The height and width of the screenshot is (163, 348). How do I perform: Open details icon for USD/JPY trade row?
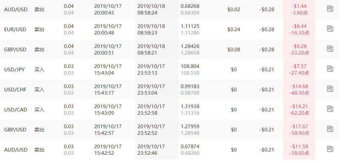click(330, 69)
